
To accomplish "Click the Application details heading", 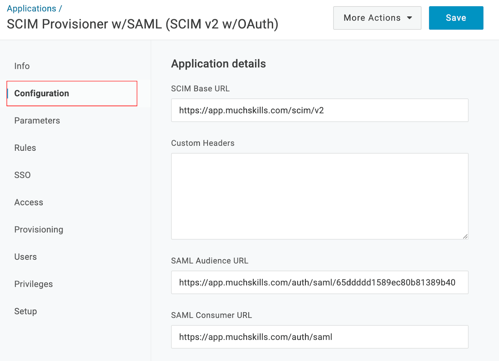I will pyautogui.click(x=218, y=64).
